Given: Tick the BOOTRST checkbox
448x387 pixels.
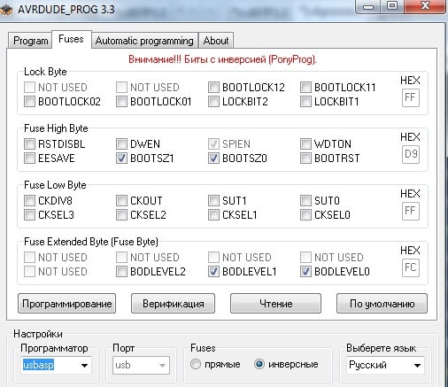Looking at the screenshot, I should [x=305, y=159].
